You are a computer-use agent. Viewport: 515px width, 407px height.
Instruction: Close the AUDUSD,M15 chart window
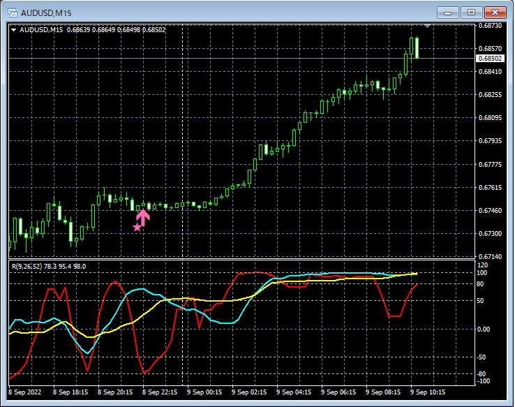point(495,13)
